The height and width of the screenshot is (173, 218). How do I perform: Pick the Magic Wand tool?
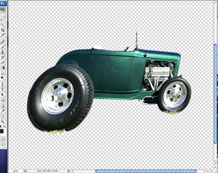coord(3,25)
